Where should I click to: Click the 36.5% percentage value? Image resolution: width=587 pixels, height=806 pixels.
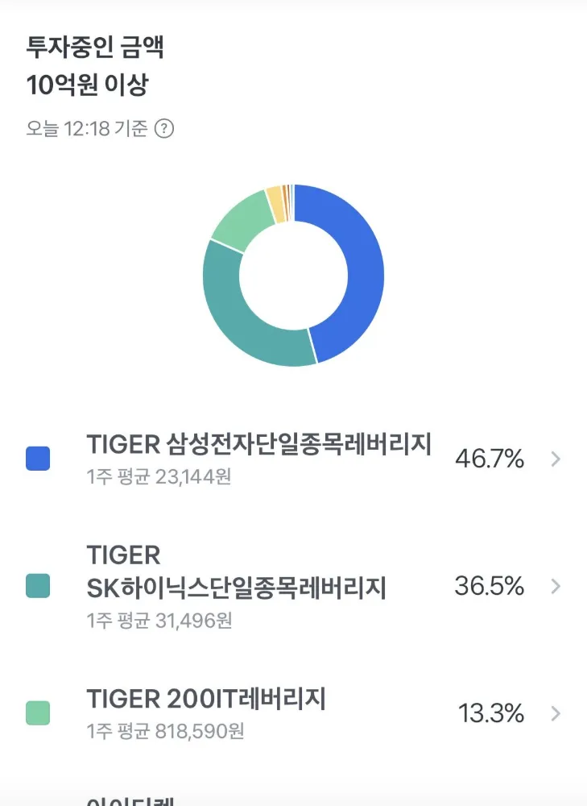[x=490, y=586]
